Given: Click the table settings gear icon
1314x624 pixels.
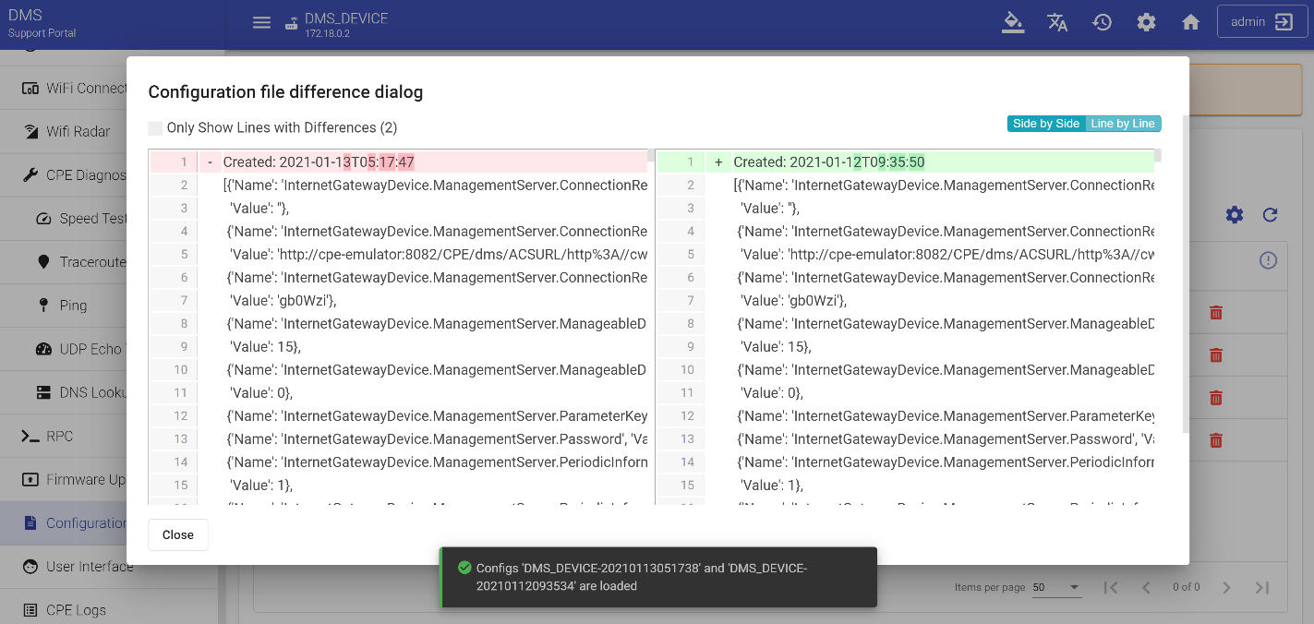Looking at the screenshot, I should pos(1235,215).
